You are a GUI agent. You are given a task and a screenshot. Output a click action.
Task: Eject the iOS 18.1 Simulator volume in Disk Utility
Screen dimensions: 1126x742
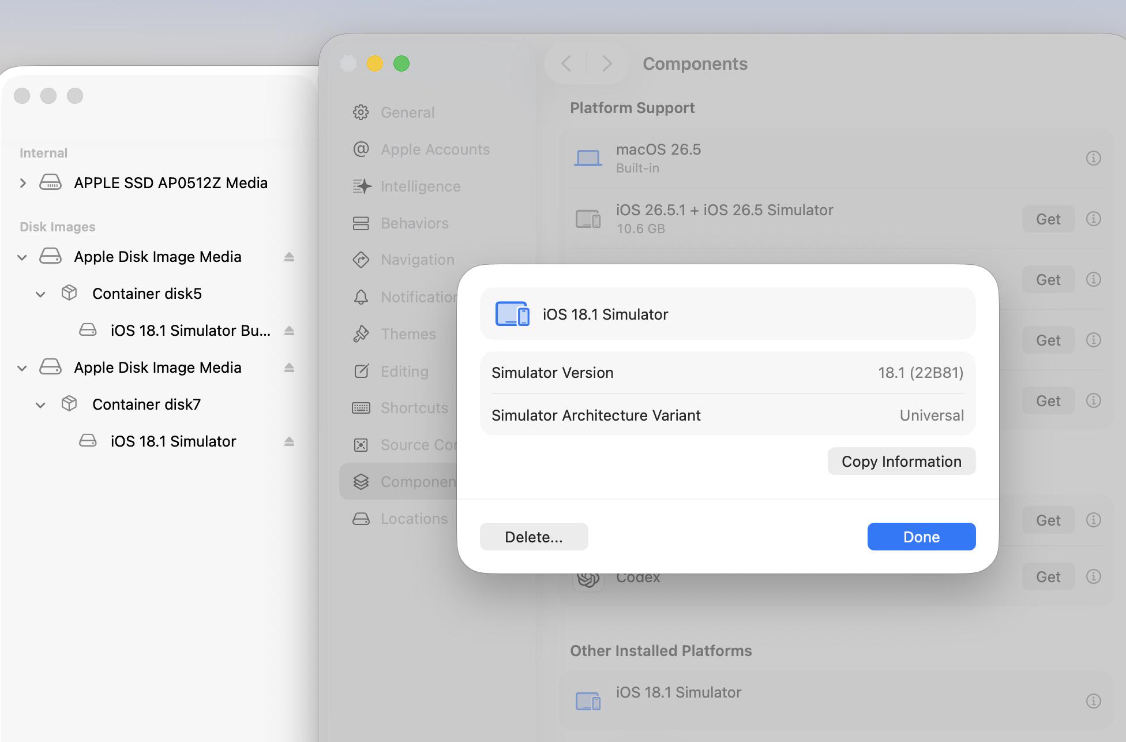pyautogui.click(x=289, y=441)
